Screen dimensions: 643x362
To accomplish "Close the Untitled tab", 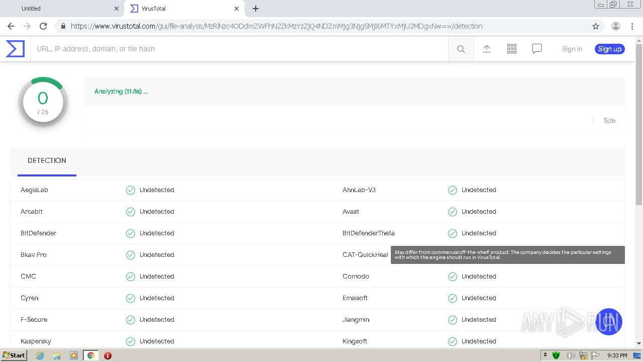I will click(x=117, y=9).
